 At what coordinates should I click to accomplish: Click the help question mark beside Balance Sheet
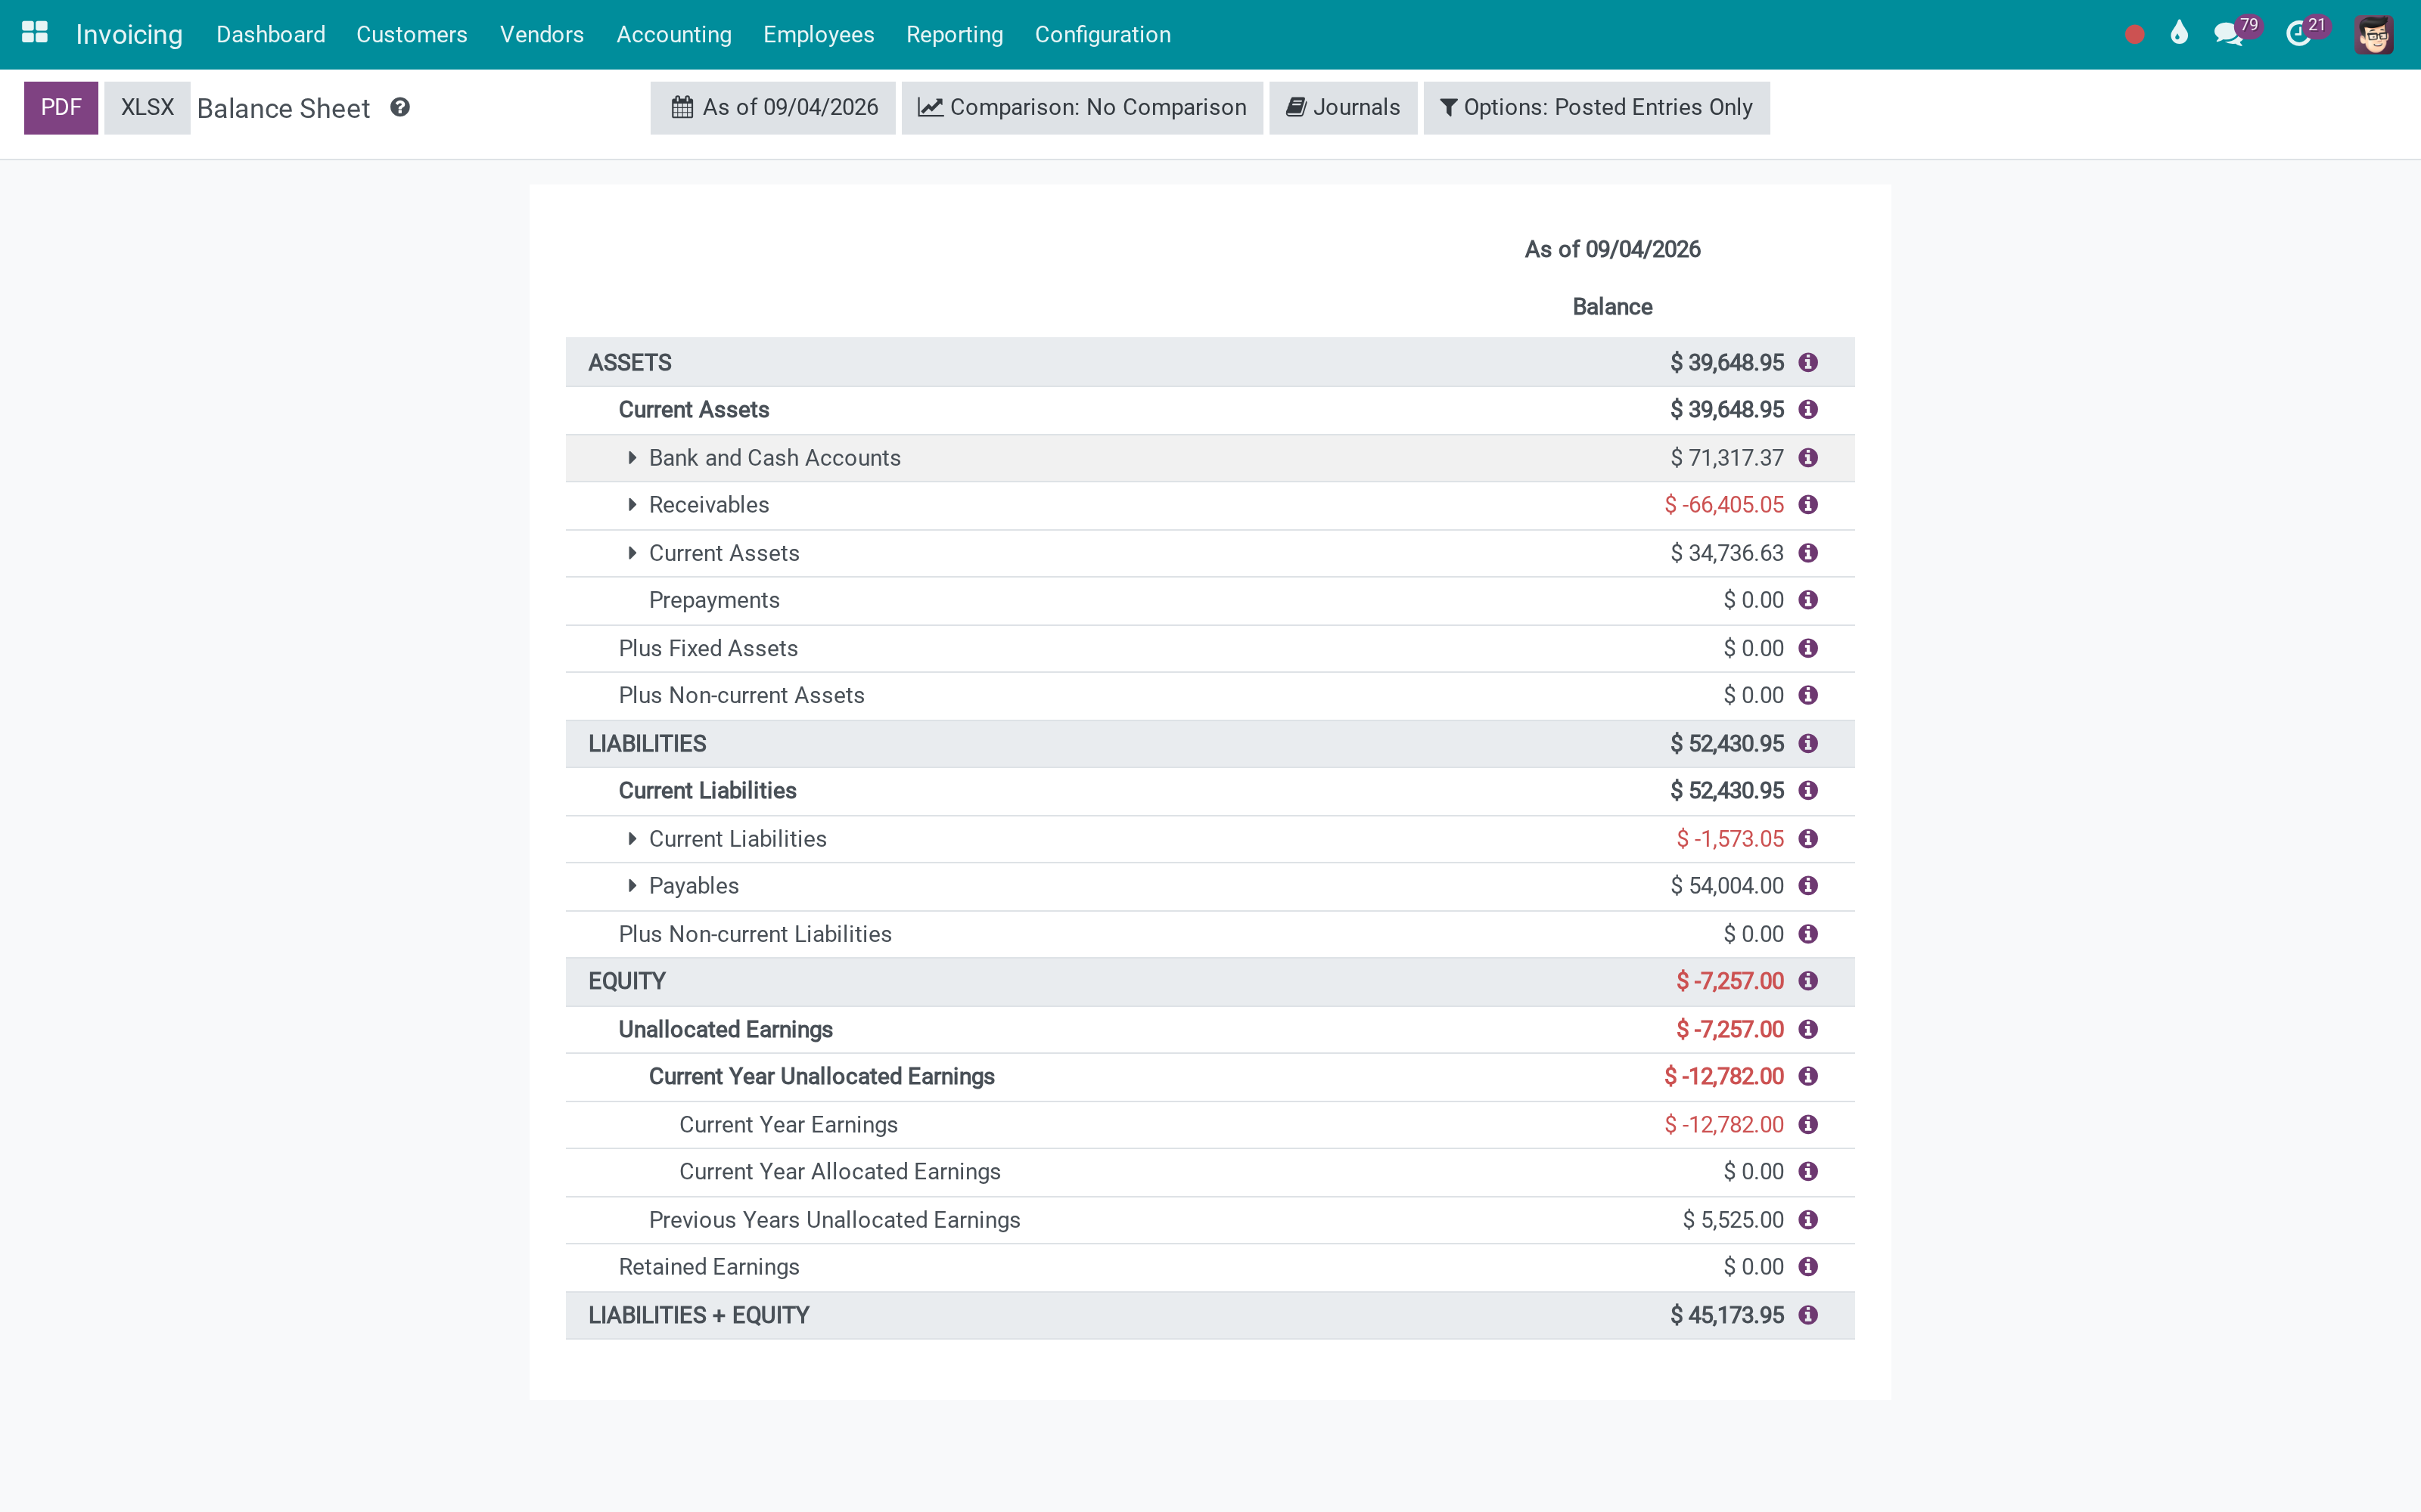400,107
